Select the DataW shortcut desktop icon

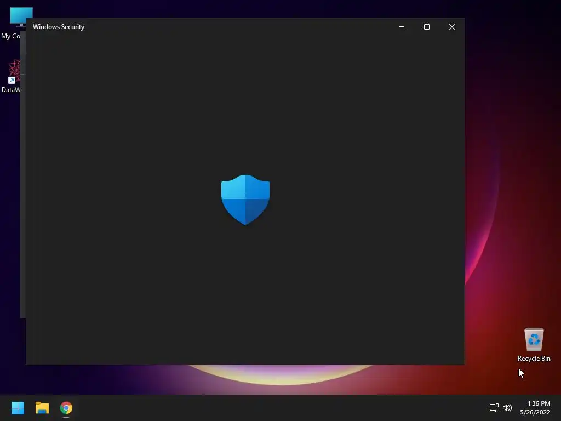(12, 77)
